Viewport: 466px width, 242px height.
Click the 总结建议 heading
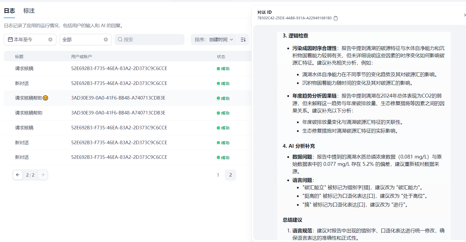[x=292, y=220]
